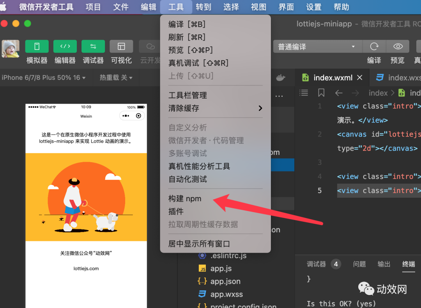Click the 预览 label under eye icon
Viewport: 421px width, 308px height.
pyautogui.click(x=397, y=60)
